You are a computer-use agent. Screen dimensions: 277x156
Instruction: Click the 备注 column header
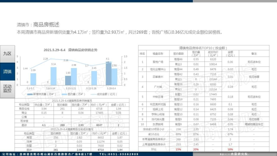[254, 54]
